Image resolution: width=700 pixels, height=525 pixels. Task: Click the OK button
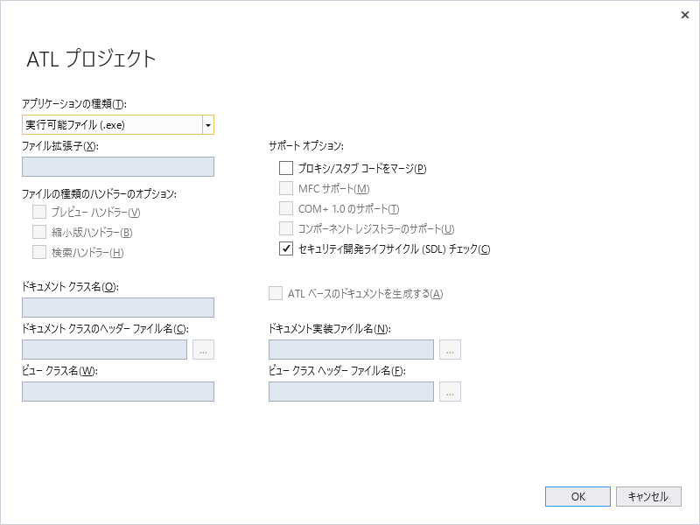[x=577, y=496]
